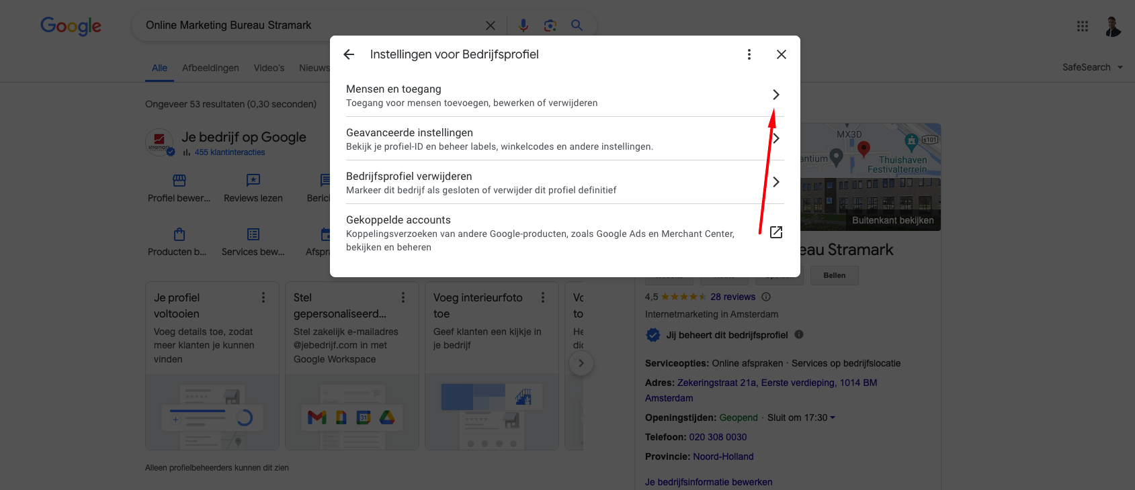Close the Instellingen voor Bedrijfsprofiel dialog
1135x490 pixels.
click(x=782, y=54)
